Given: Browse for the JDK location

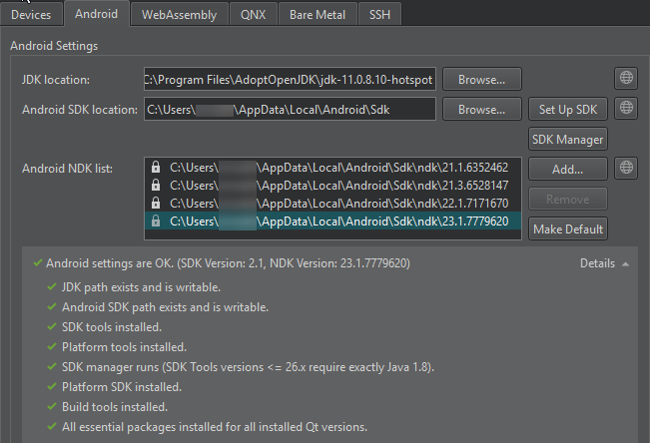Looking at the screenshot, I should [x=481, y=79].
